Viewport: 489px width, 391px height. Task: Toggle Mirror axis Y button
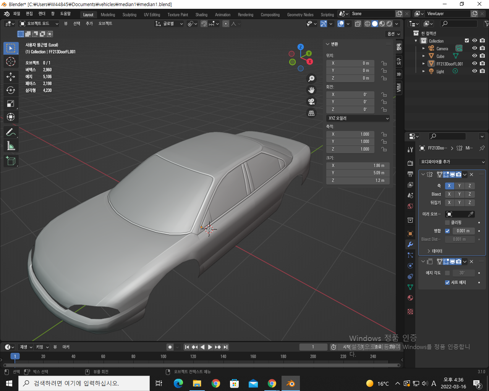(459, 186)
